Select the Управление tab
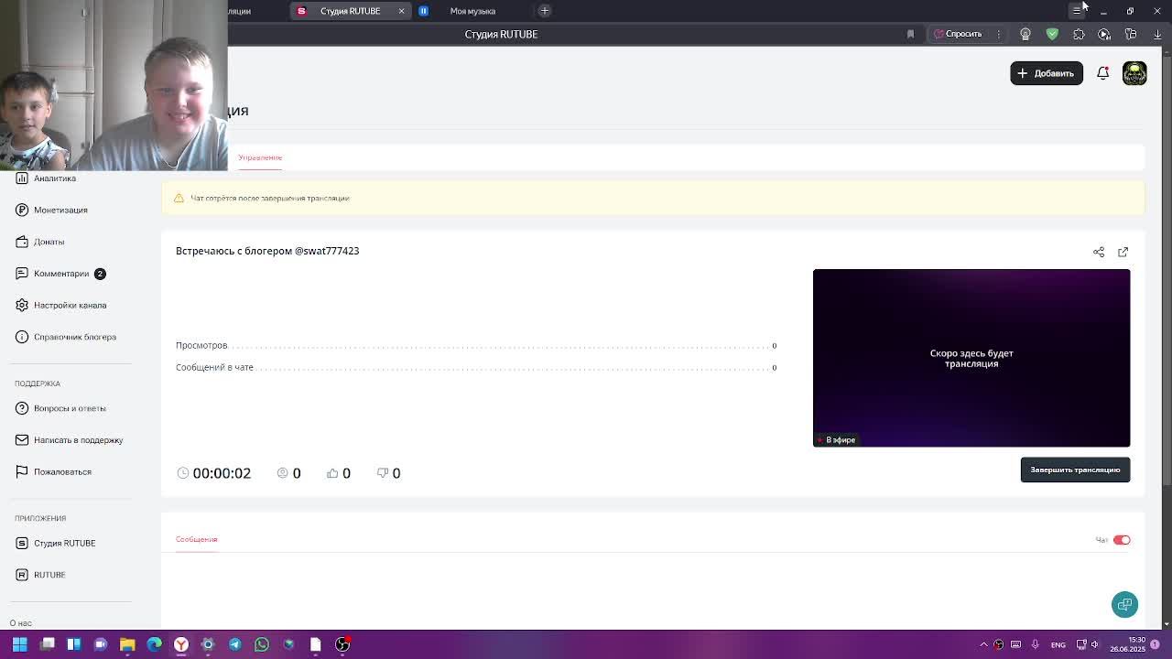 260,157
